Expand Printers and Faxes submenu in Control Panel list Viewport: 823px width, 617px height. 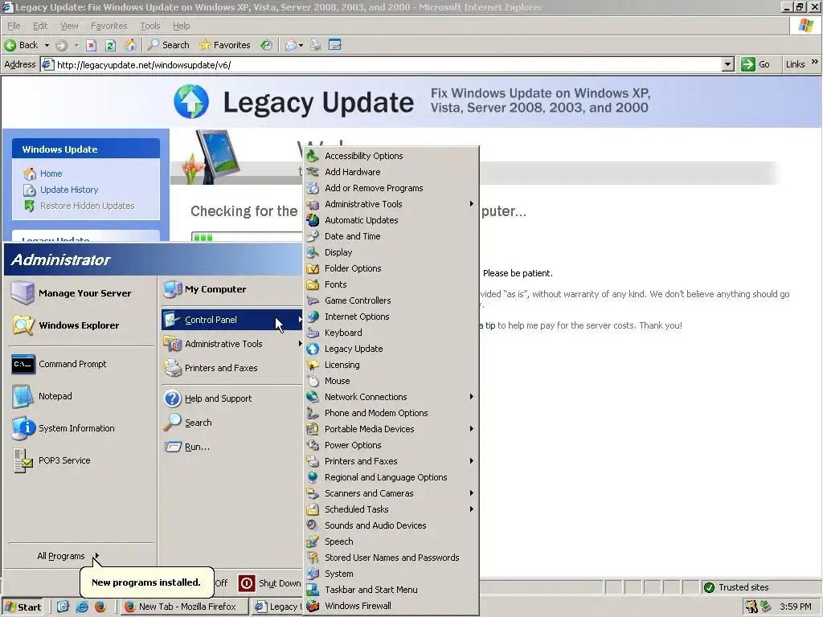(x=471, y=460)
